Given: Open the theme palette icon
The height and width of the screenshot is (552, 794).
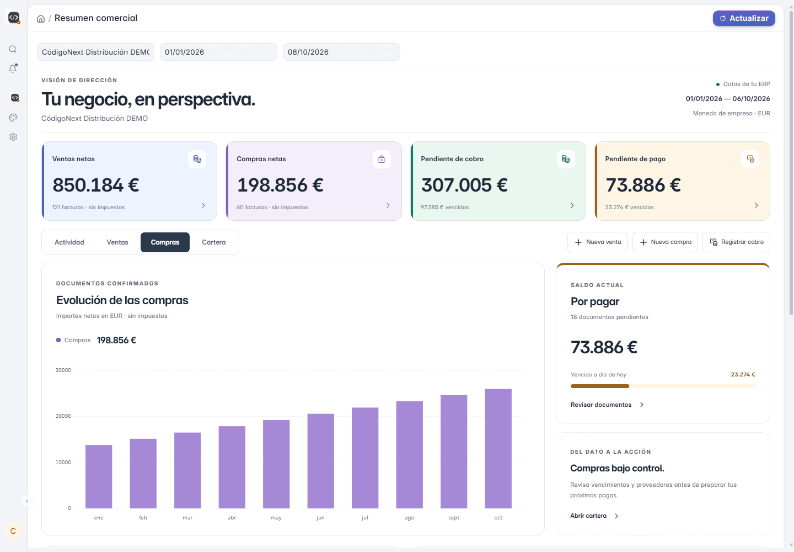Looking at the screenshot, I should [x=13, y=118].
